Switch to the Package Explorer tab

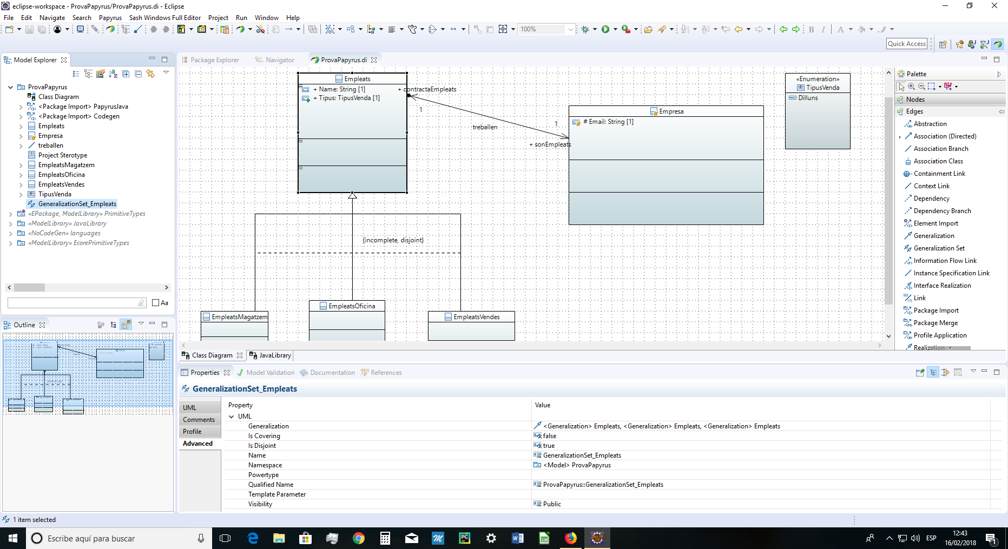click(210, 60)
